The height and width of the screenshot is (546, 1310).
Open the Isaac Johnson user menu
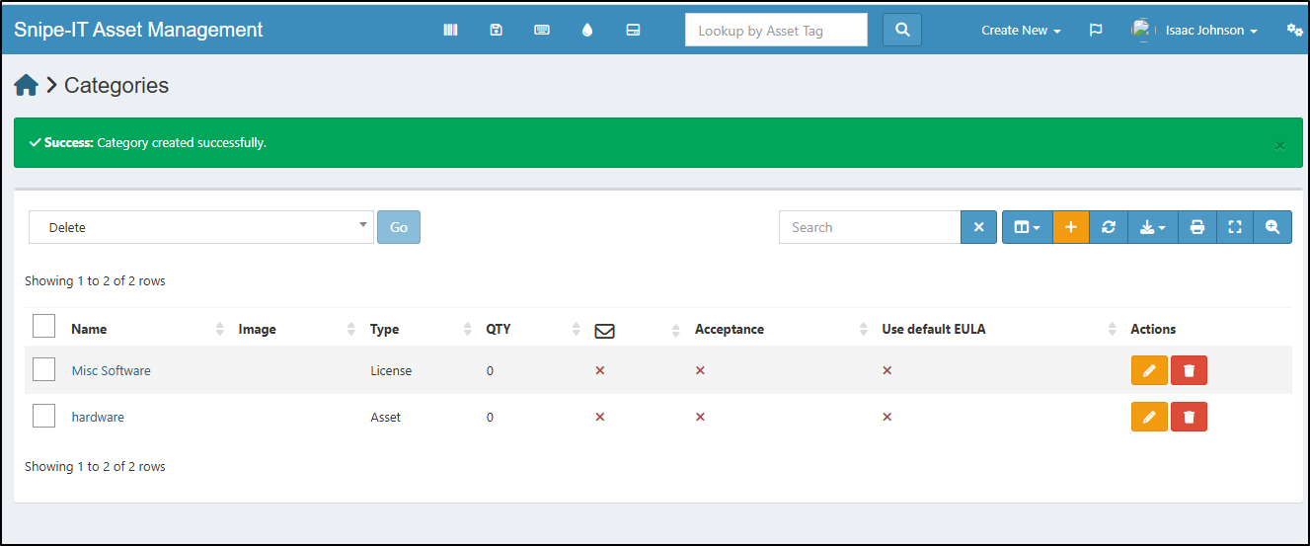1210,31
